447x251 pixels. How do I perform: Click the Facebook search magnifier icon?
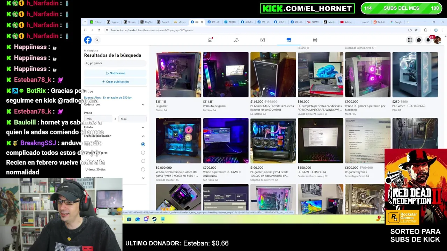97,40
